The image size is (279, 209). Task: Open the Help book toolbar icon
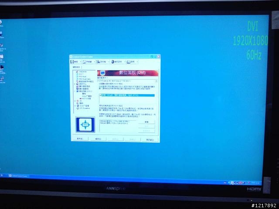(x=129, y=62)
